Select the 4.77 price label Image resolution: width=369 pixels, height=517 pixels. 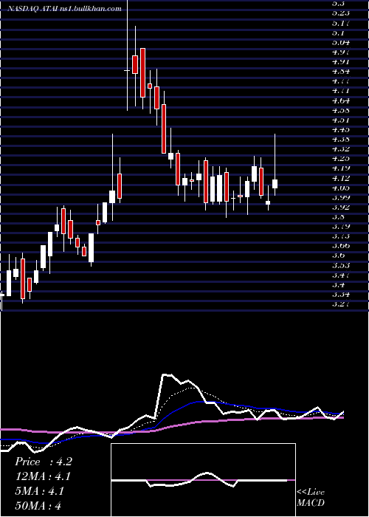(341, 81)
